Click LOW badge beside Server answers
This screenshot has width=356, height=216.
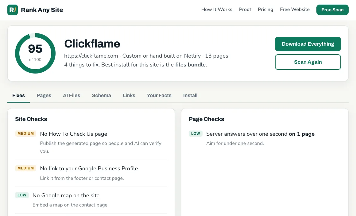[x=195, y=134]
